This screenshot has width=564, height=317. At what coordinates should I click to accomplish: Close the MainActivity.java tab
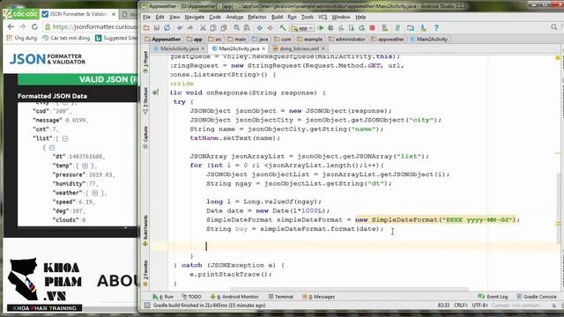point(203,48)
